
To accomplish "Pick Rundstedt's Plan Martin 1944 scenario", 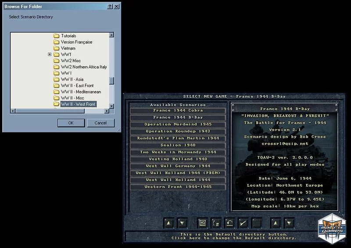I will [x=178, y=138].
